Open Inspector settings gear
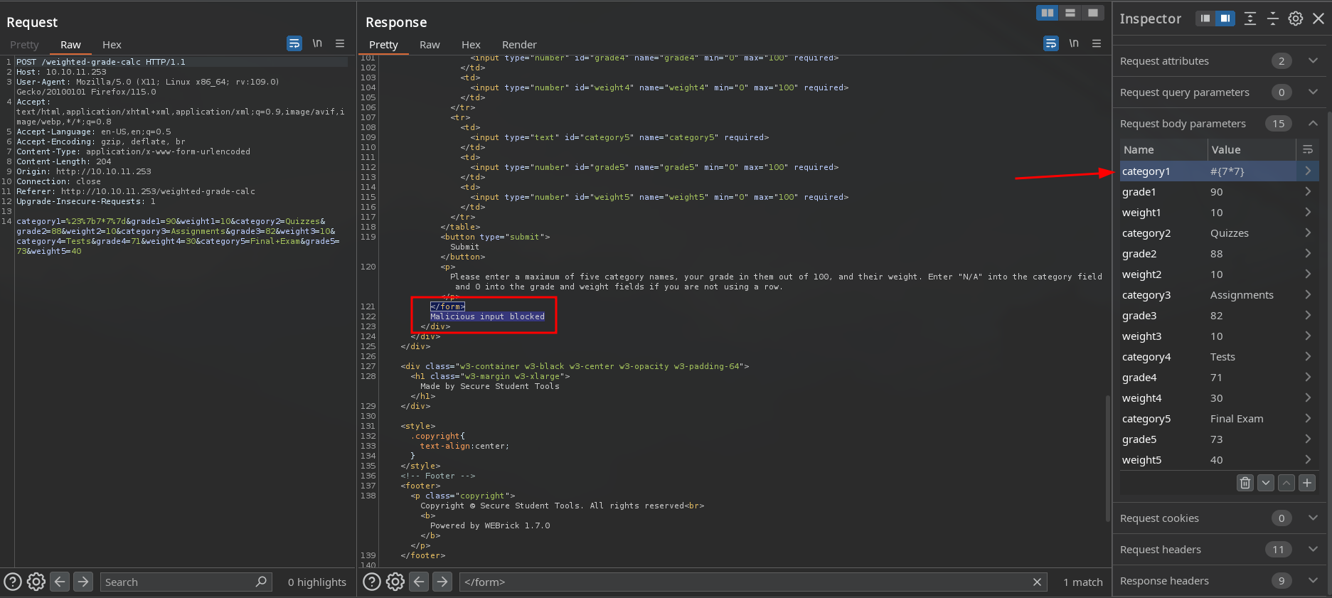 tap(1296, 18)
